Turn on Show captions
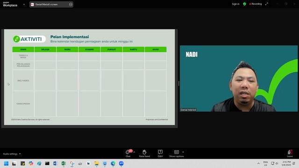 tap(177, 154)
